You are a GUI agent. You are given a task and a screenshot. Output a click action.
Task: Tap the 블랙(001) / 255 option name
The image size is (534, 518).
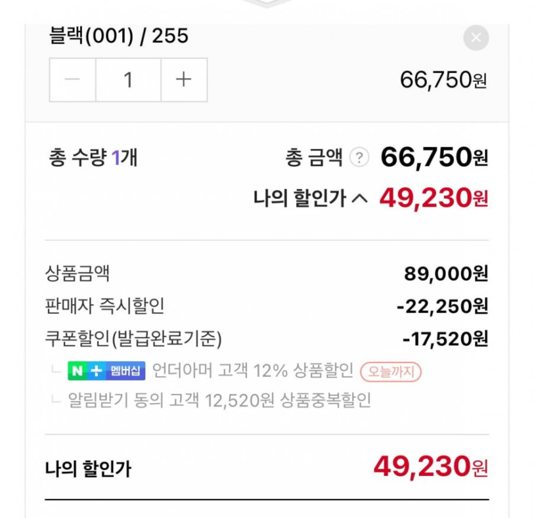point(119,36)
